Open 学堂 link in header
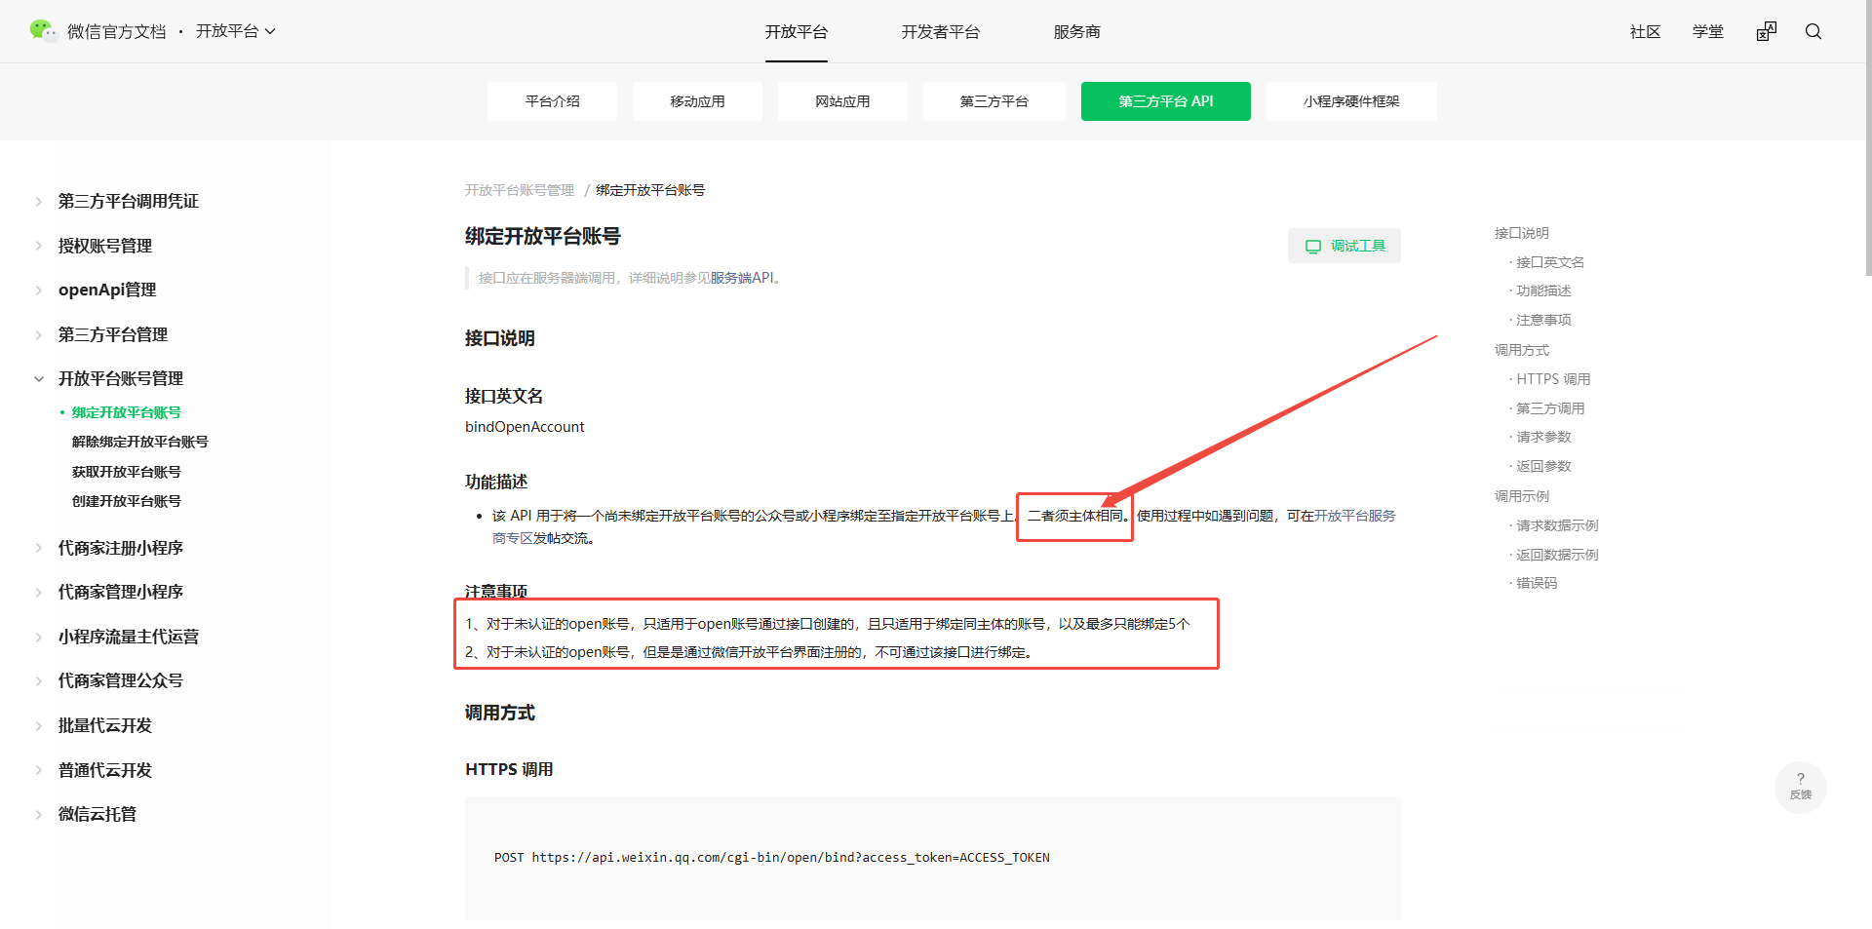Image resolution: width=1872 pixels, height=929 pixels. pos(1708,31)
